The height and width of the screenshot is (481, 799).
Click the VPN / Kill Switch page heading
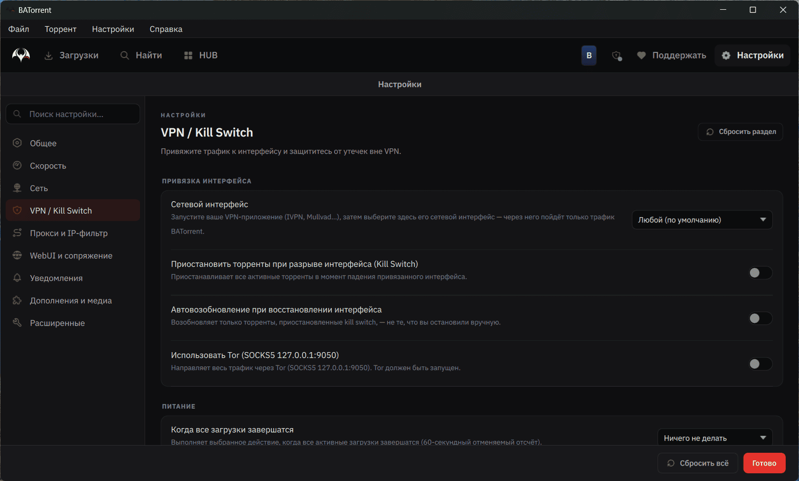(x=207, y=132)
